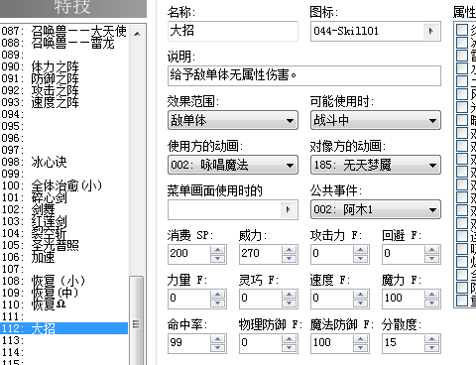Decrease 魔力 F value with down arrow

pyautogui.click(x=432, y=304)
